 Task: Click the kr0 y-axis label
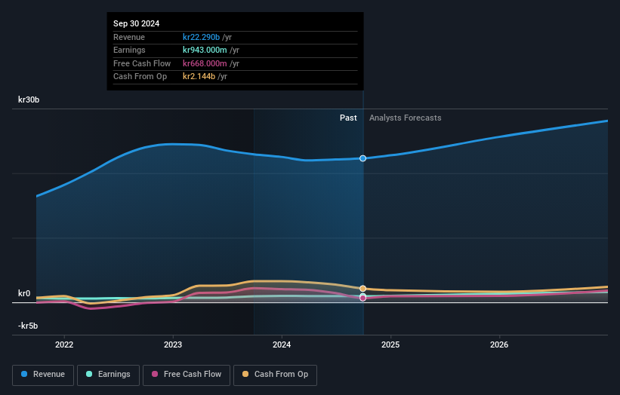pos(24,293)
